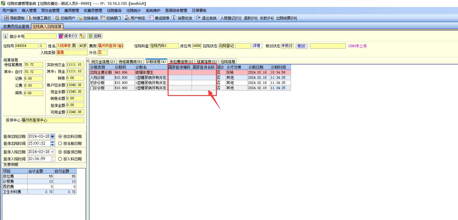Open 消息收发 messaging
Viewport: 458px width, 220px height.
click(x=182, y=18)
